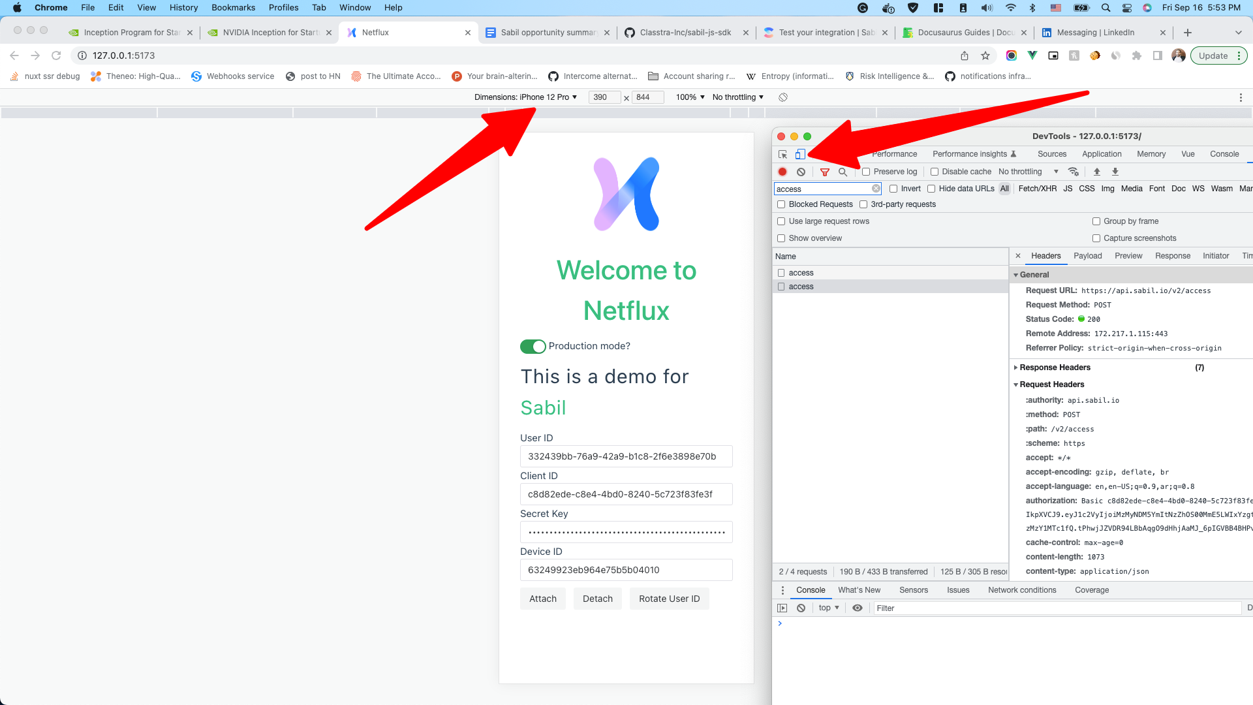Open the iPhone 12 Pro dimensions dropdown
This screenshot has height=705, width=1253.
click(527, 97)
